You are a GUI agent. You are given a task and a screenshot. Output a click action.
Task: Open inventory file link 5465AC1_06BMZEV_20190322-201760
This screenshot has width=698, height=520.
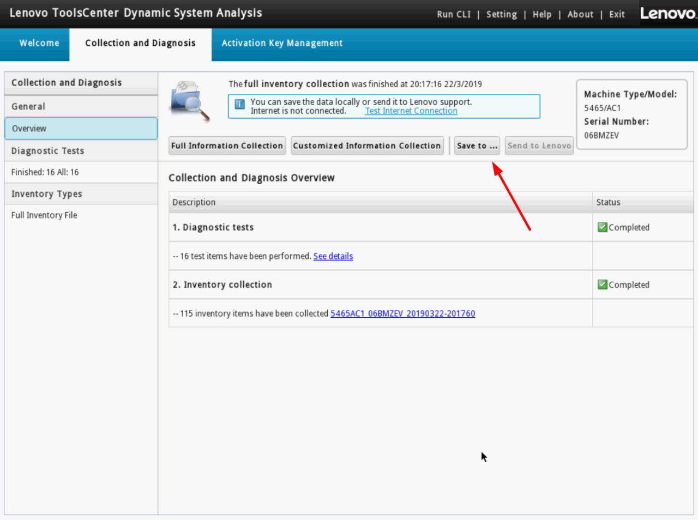(x=403, y=313)
